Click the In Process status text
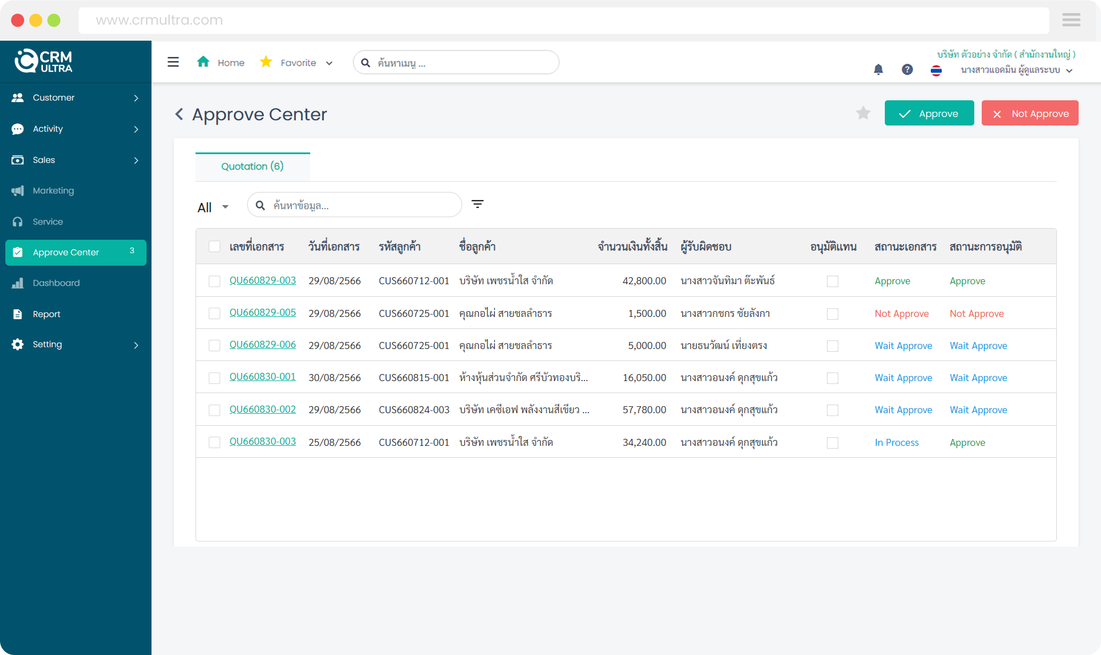This screenshot has height=655, width=1101. click(896, 442)
